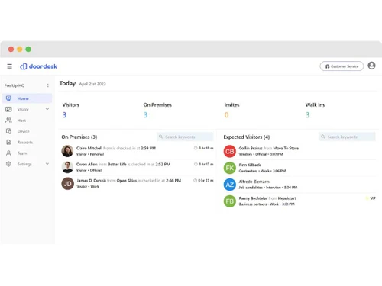Click the JD initials avatar

click(67, 184)
